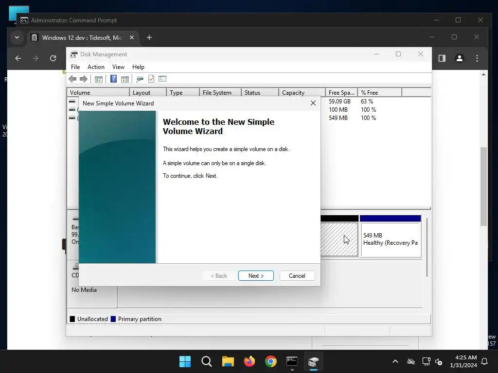Click the Type column header

click(x=183, y=93)
